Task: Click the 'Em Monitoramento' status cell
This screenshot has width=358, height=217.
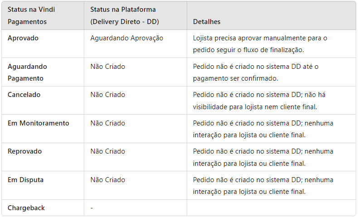Action: (39, 123)
